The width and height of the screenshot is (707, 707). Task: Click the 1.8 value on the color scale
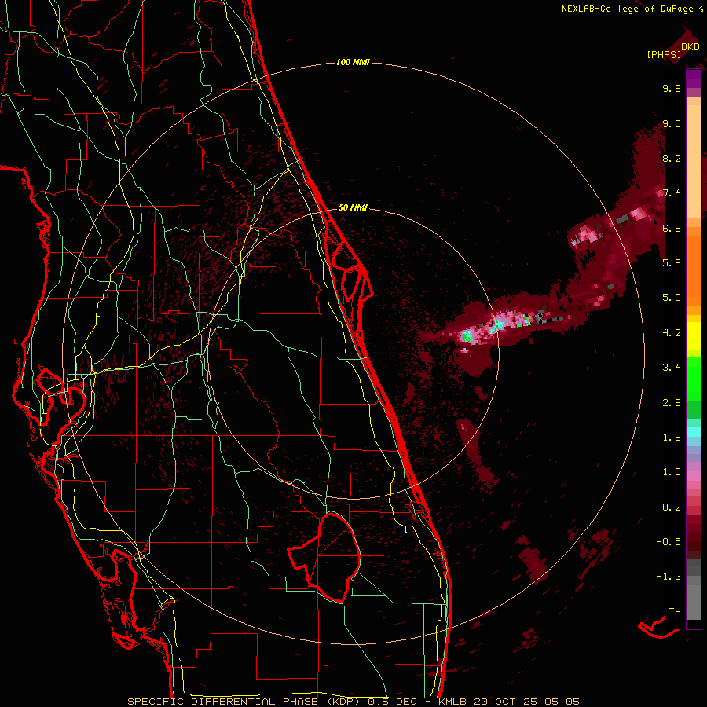click(672, 438)
